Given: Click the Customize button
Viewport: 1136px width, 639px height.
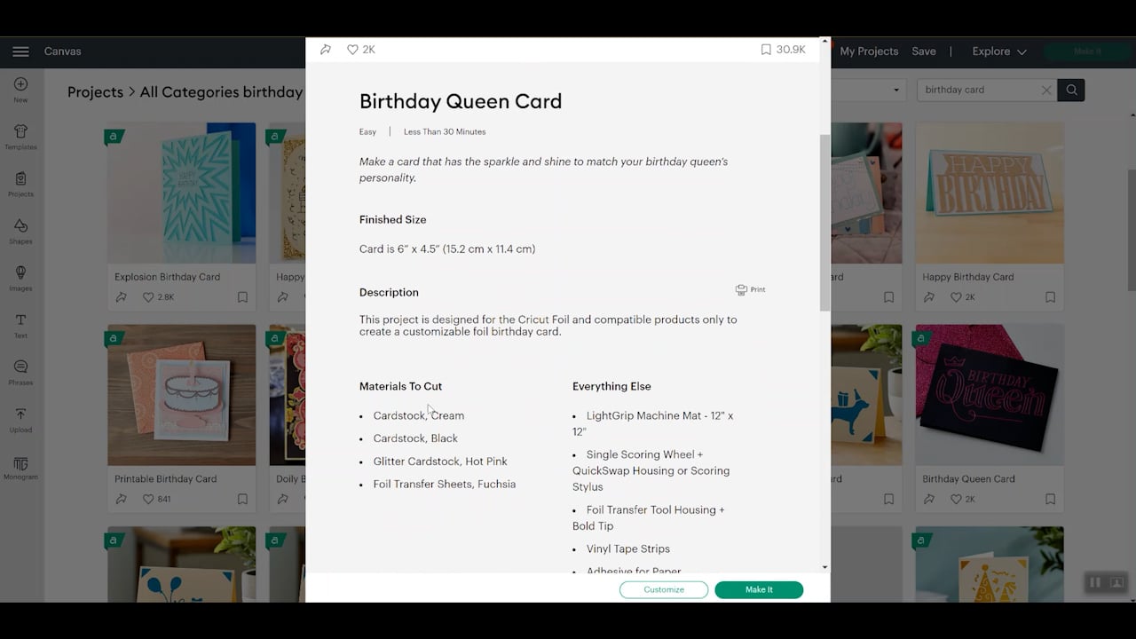Looking at the screenshot, I should tap(664, 589).
